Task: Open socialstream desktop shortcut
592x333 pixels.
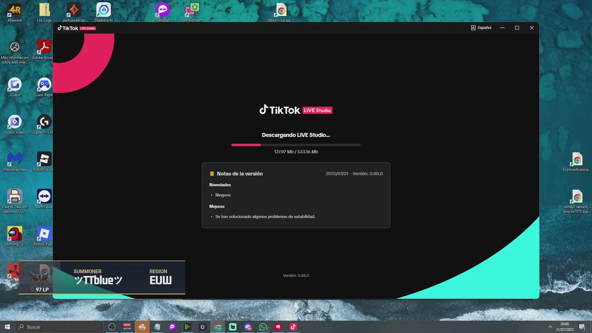Action: click(192, 12)
